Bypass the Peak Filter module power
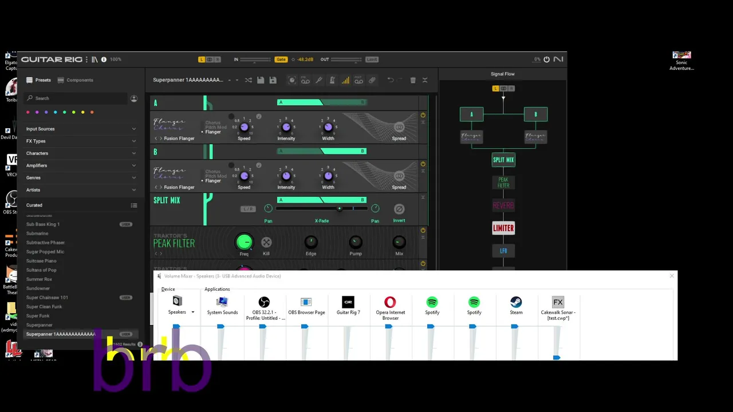 point(423,231)
